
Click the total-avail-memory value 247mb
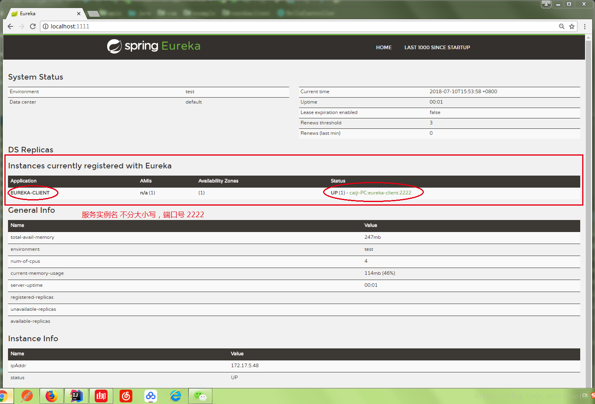pyautogui.click(x=373, y=237)
